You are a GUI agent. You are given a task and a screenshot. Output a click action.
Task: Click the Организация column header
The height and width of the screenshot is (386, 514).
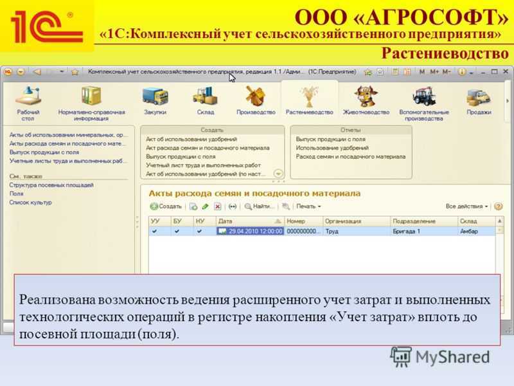click(357, 221)
